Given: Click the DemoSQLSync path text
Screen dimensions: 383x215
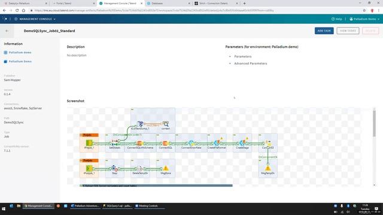Looking at the screenshot, I should coord(14,122).
